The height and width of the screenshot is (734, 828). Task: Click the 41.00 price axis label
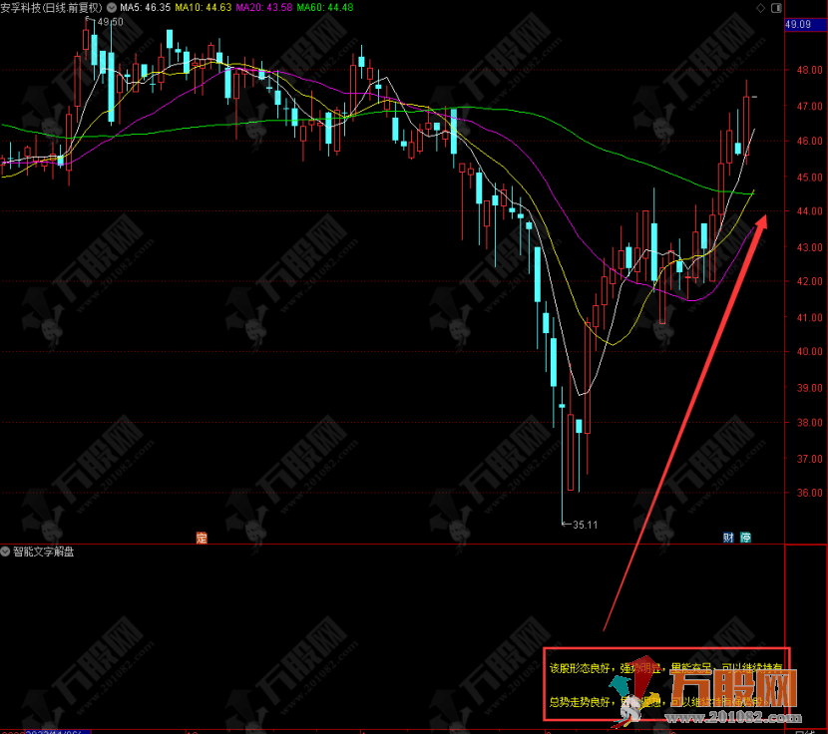(810, 318)
